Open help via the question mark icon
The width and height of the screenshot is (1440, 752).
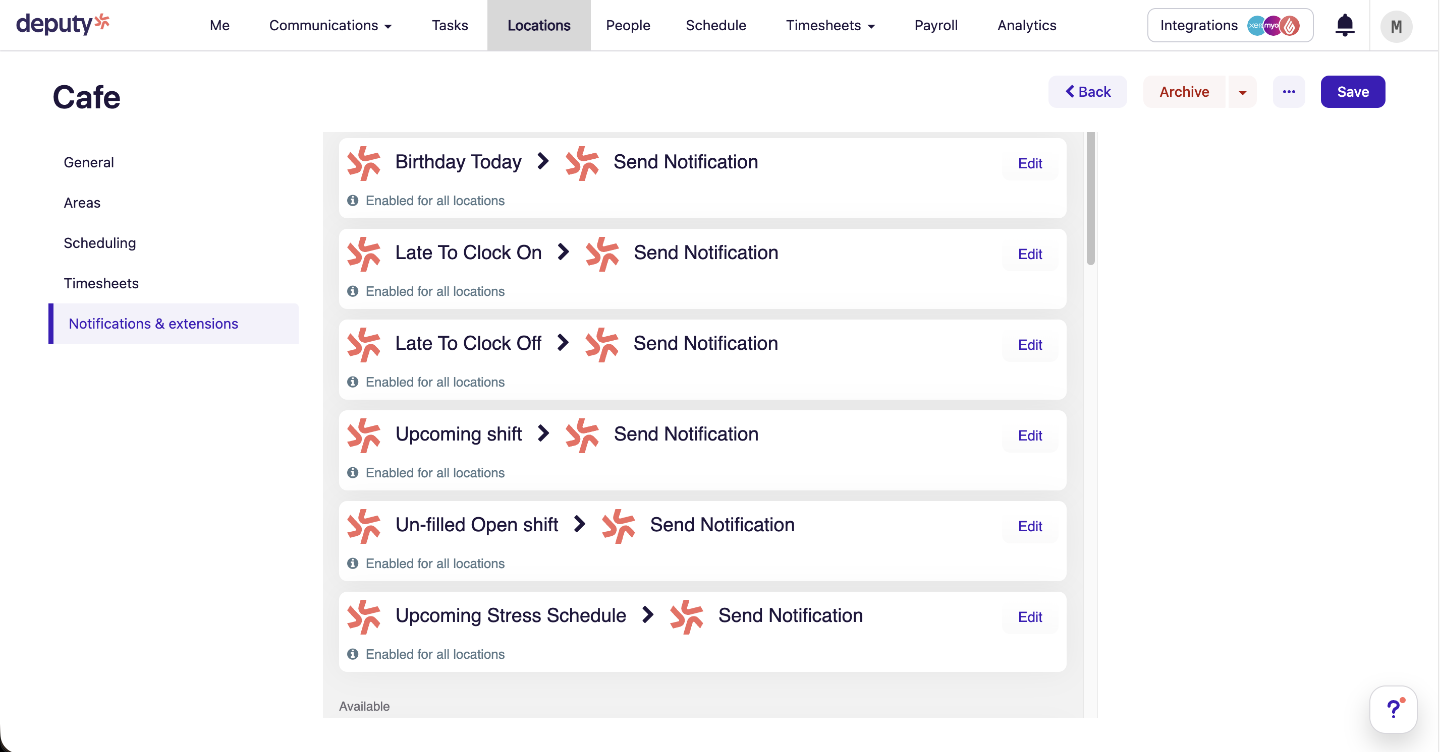click(x=1393, y=710)
